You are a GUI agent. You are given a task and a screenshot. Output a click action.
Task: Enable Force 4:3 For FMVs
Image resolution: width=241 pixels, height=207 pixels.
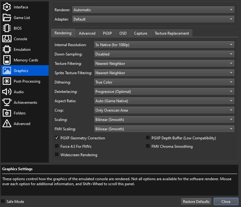(x=57, y=146)
